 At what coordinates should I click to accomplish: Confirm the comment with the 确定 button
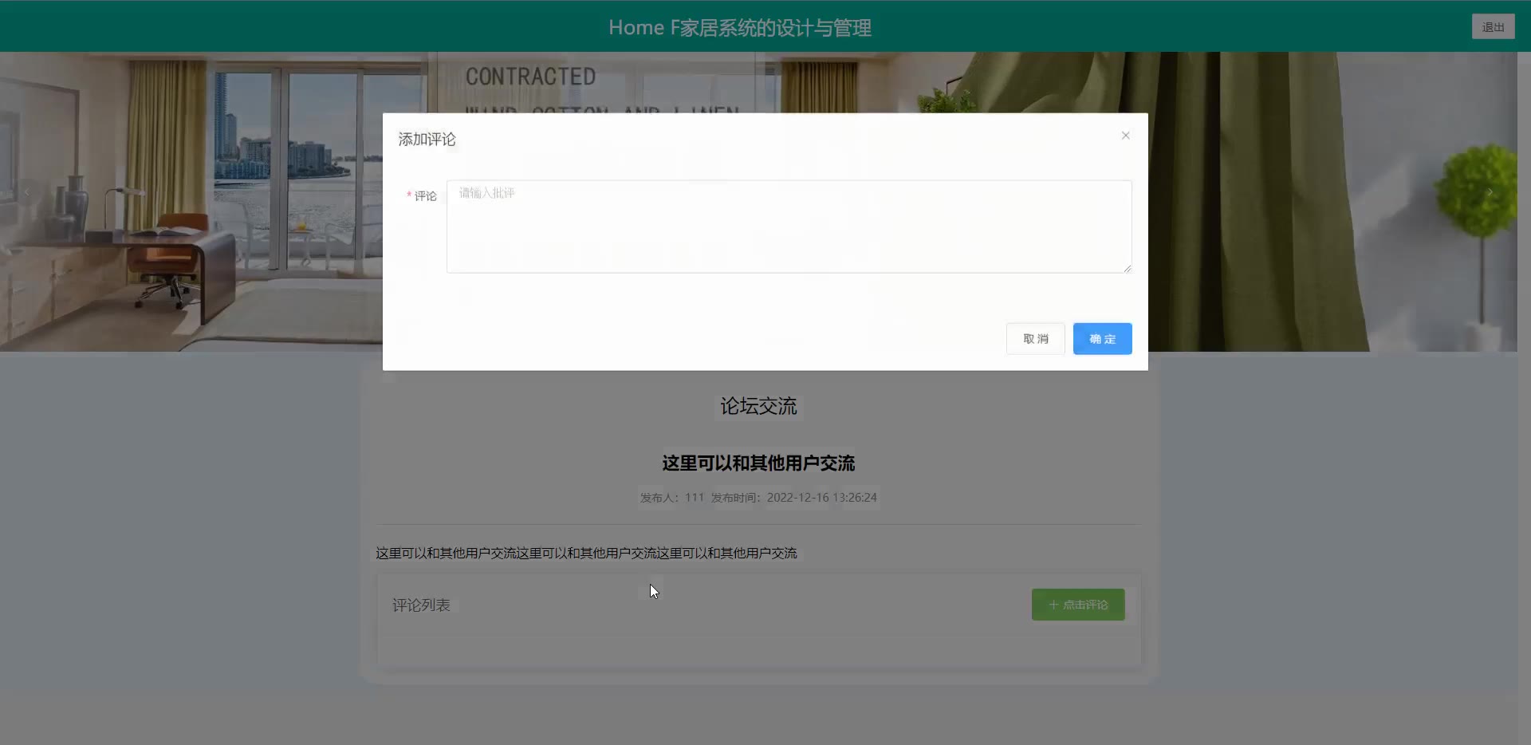click(x=1102, y=339)
